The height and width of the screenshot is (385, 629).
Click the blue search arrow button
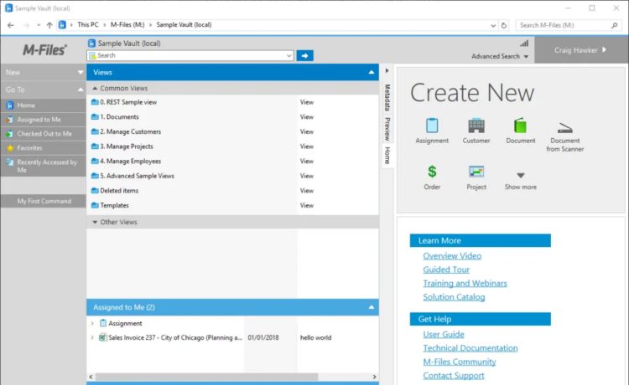coord(304,55)
